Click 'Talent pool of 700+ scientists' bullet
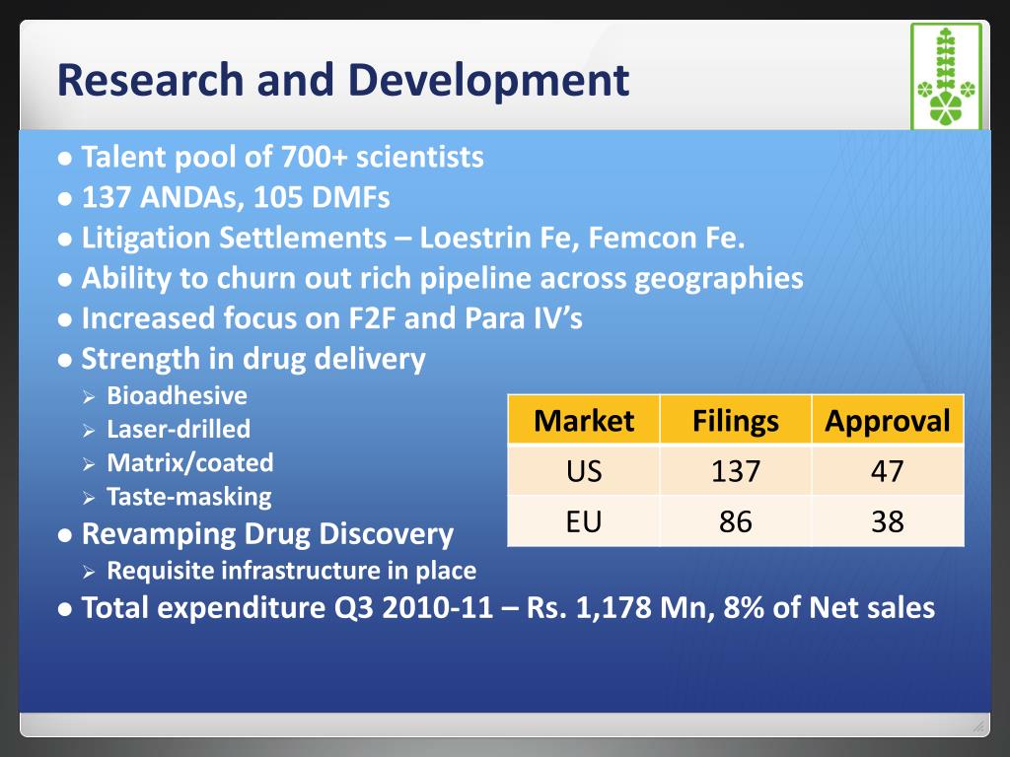The height and width of the screenshot is (757, 1010). click(x=270, y=157)
